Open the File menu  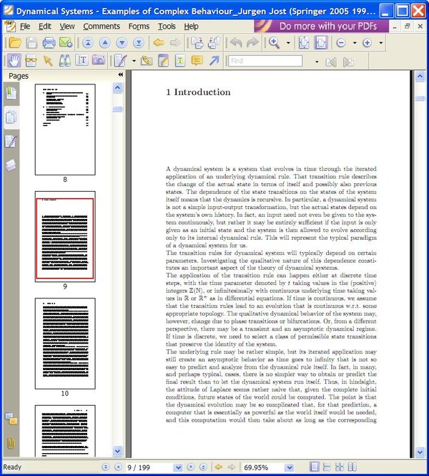point(25,26)
